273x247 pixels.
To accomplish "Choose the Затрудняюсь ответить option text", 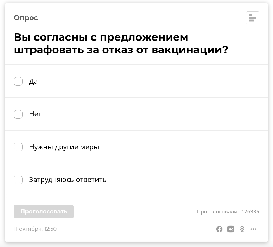I will [68, 180].
